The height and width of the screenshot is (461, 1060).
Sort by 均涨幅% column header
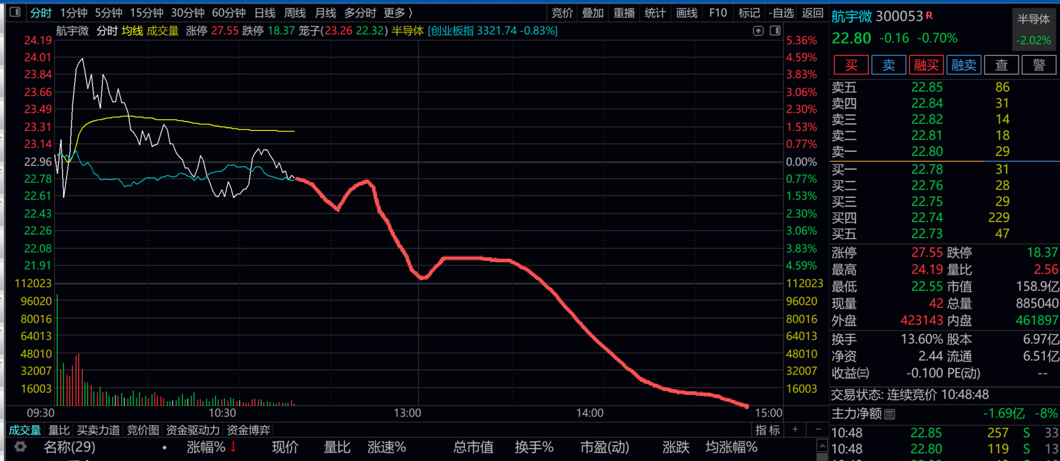point(732,447)
